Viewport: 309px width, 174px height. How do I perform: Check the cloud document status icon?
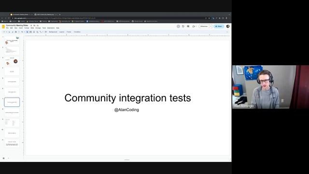pyautogui.click(x=38, y=26)
